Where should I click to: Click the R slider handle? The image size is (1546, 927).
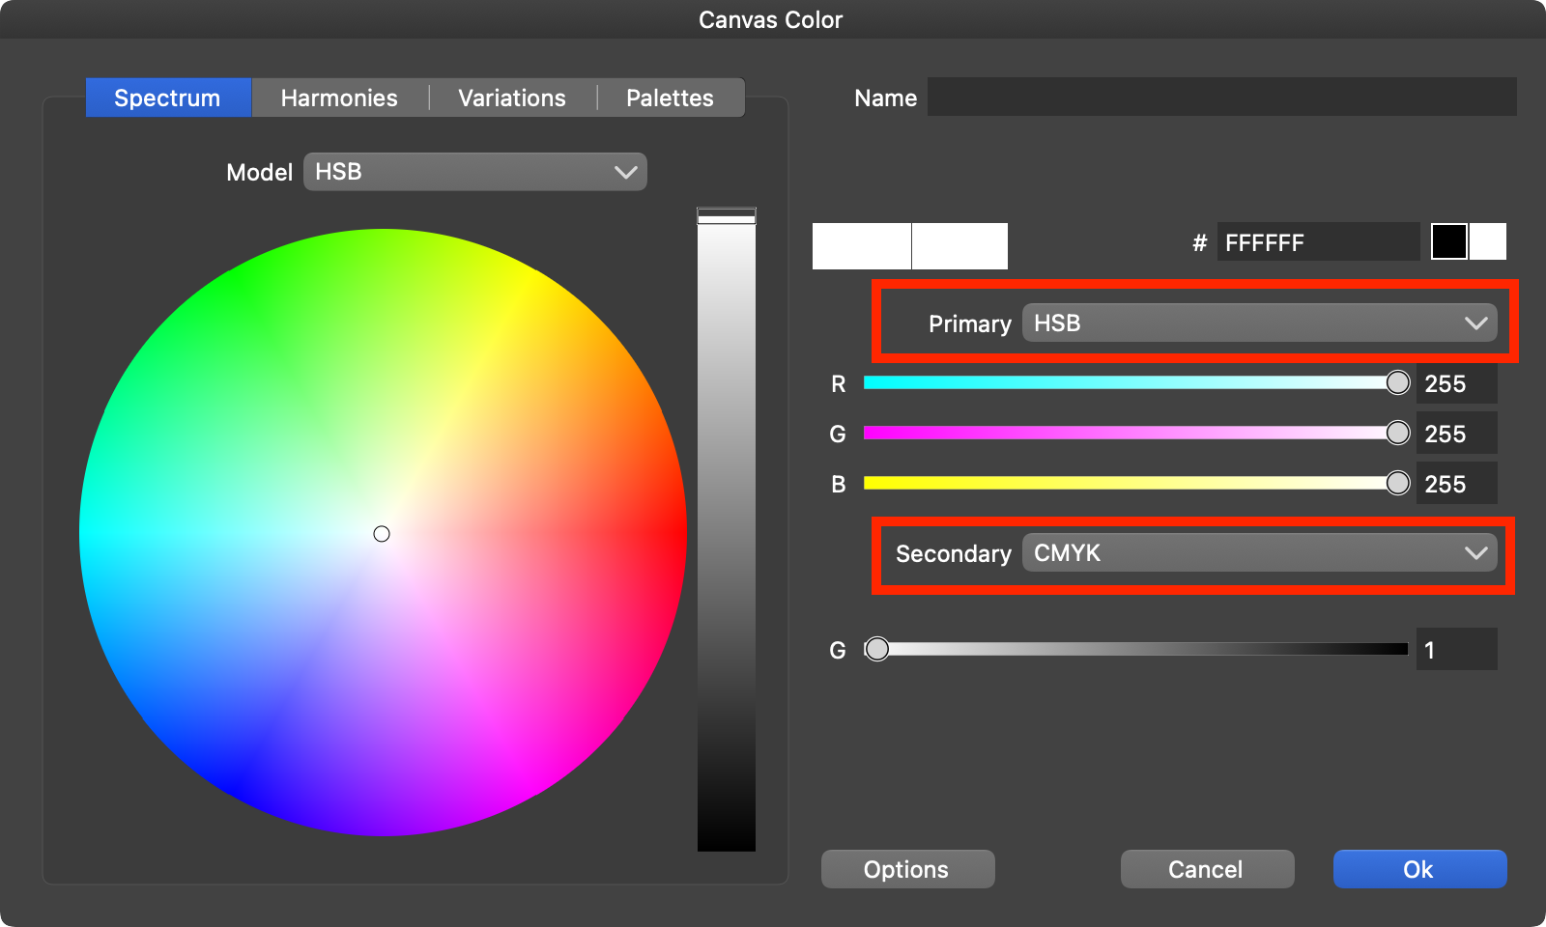(x=1397, y=383)
